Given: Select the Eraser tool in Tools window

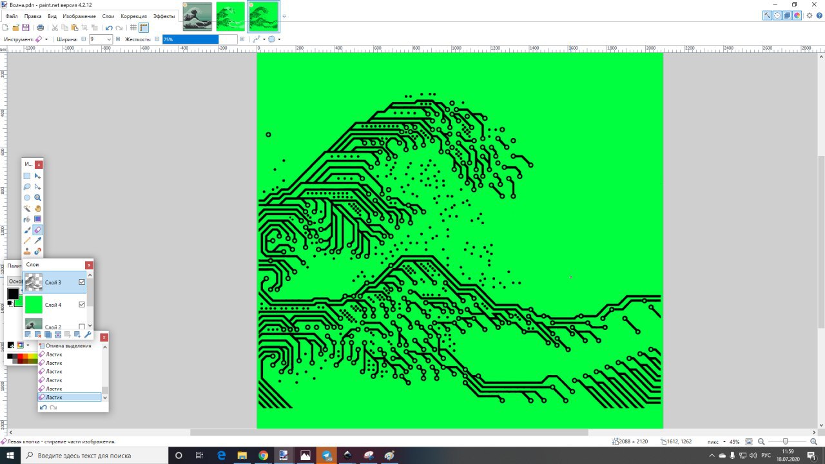Looking at the screenshot, I should coord(37,230).
